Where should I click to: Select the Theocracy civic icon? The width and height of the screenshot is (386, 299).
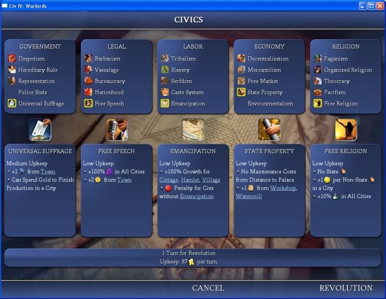click(317, 81)
